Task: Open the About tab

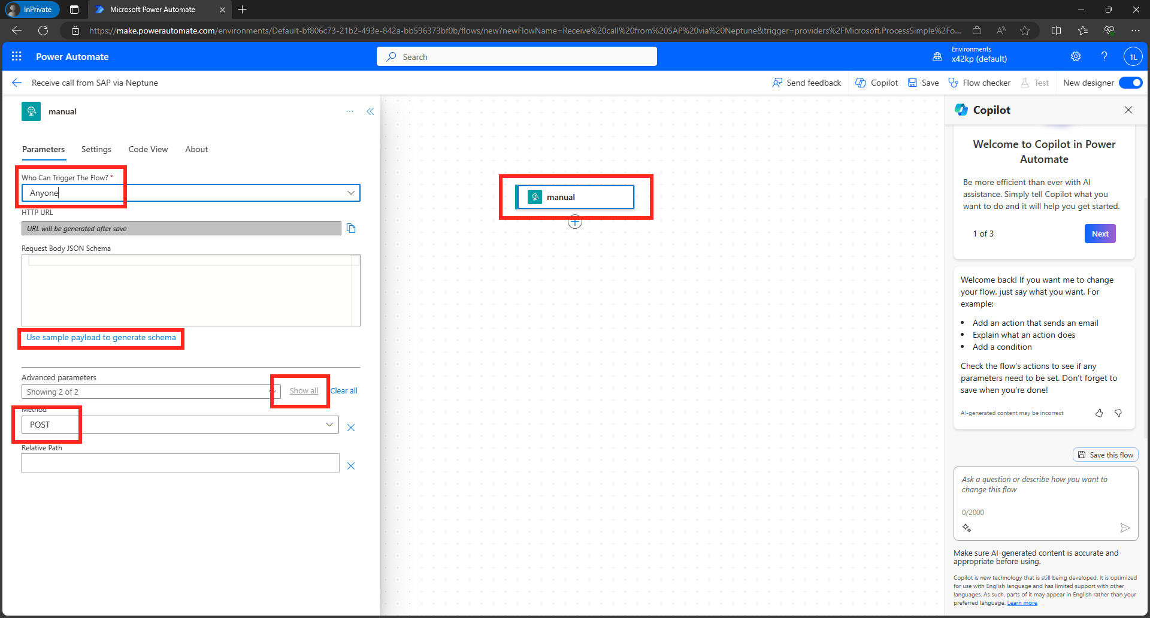Action: pos(196,149)
